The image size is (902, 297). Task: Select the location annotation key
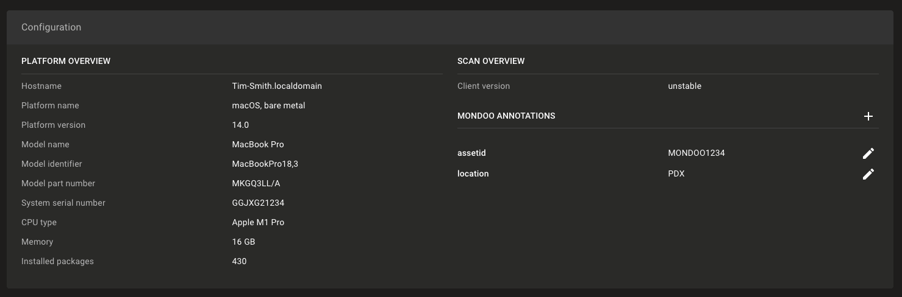click(x=473, y=174)
